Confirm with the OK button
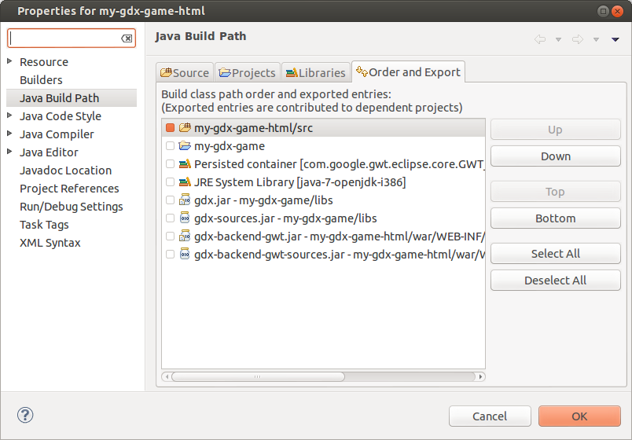This screenshot has height=440, width=632. point(579,416)
